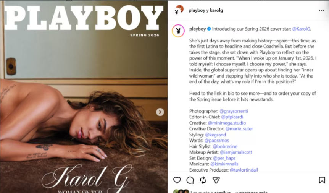Visit the @kegrand styling link
329x193 pixels.
point(216,135)
